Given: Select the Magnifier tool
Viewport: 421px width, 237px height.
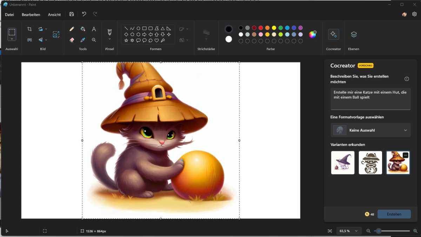Looking at the screenshot, I should tap(94, 40).
